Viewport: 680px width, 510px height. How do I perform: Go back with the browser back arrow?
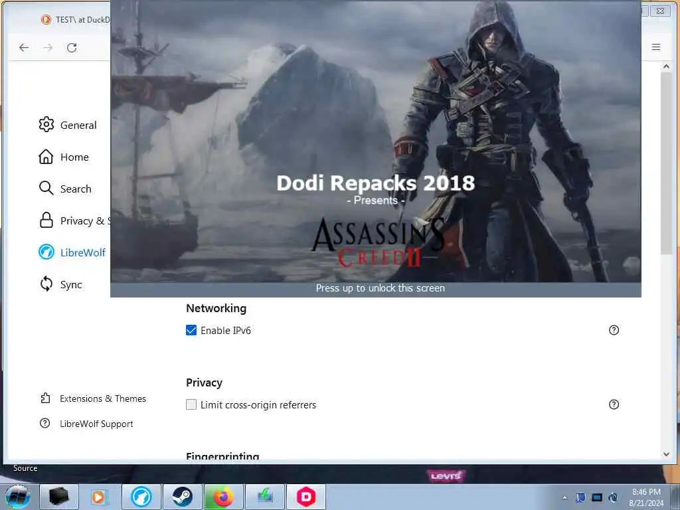click(24, 48)
